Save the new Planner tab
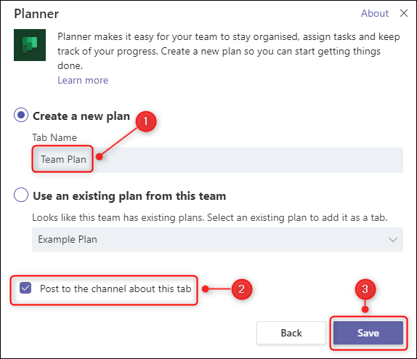Image resolution: width=417 pixels, height=359 pixels. (368, 333)
